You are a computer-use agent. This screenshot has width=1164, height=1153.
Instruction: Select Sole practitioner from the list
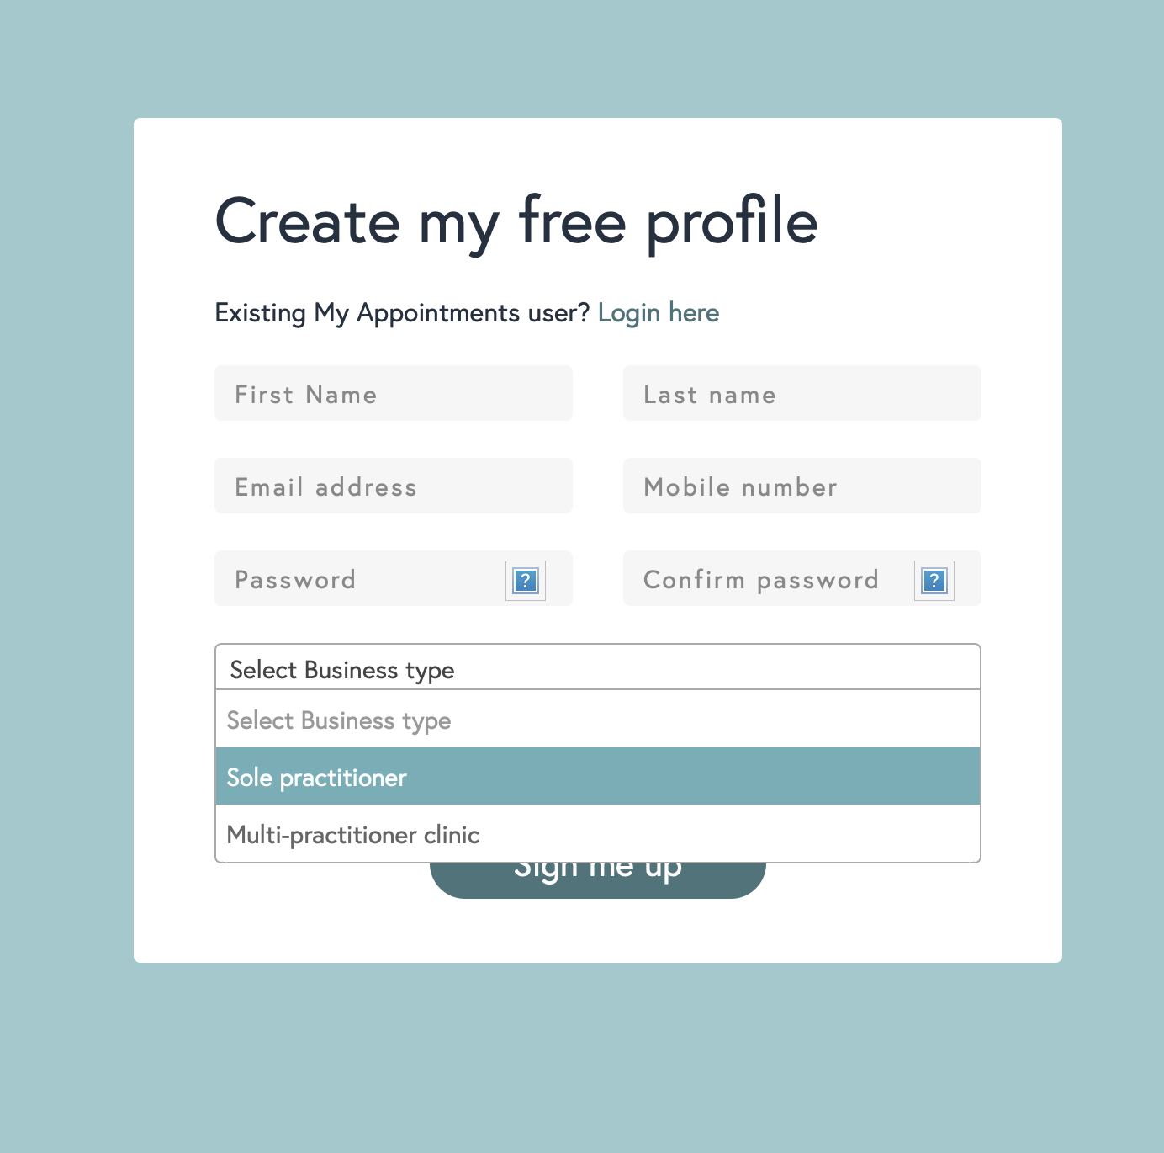click(597, 777)
